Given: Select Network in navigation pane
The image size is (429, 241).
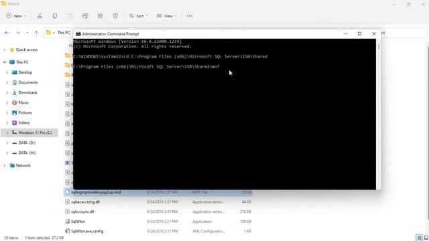Looking at the screenshot, I should pos(23,165).
